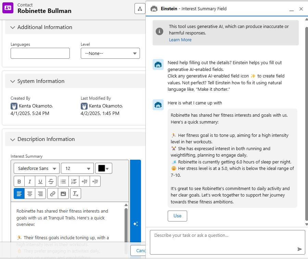Center align the text
Viewport: 308px width, 259px height.
[30, 193]
